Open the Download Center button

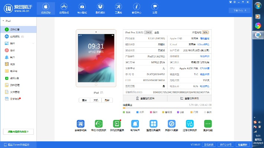click(x=239, y=10)
